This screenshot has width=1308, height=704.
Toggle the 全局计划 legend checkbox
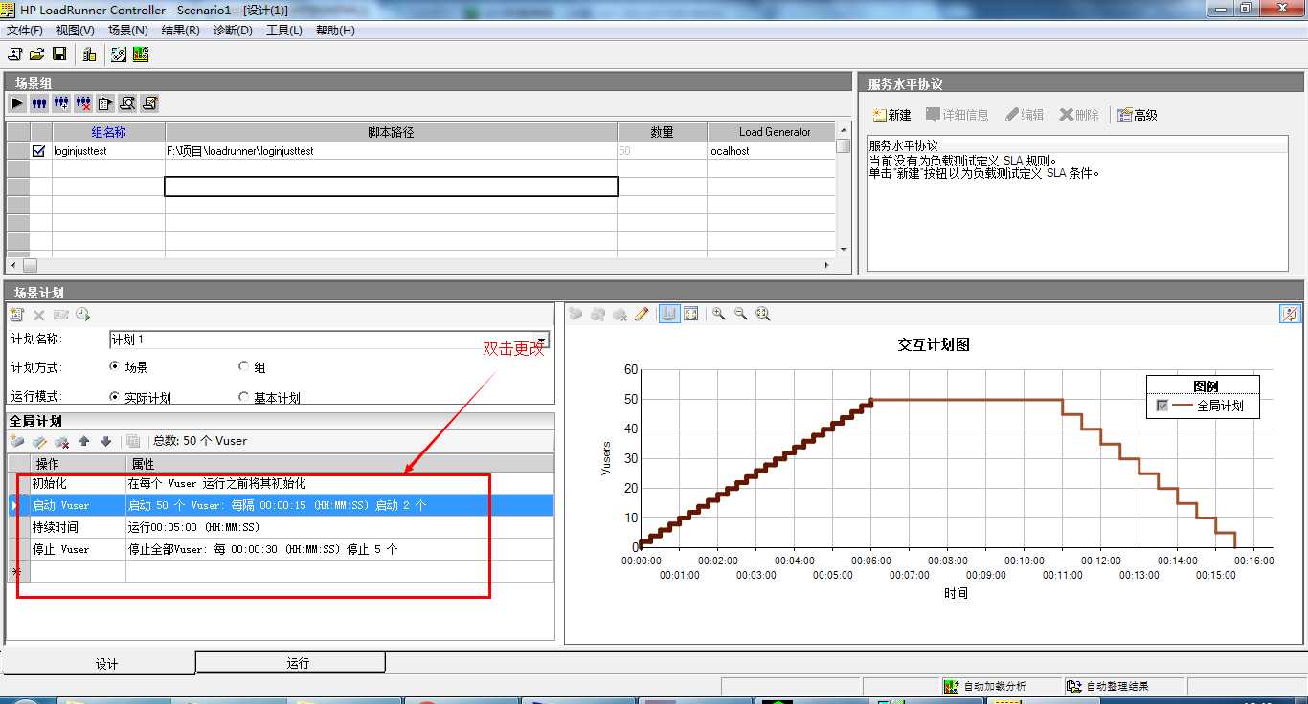(1162, 406)
